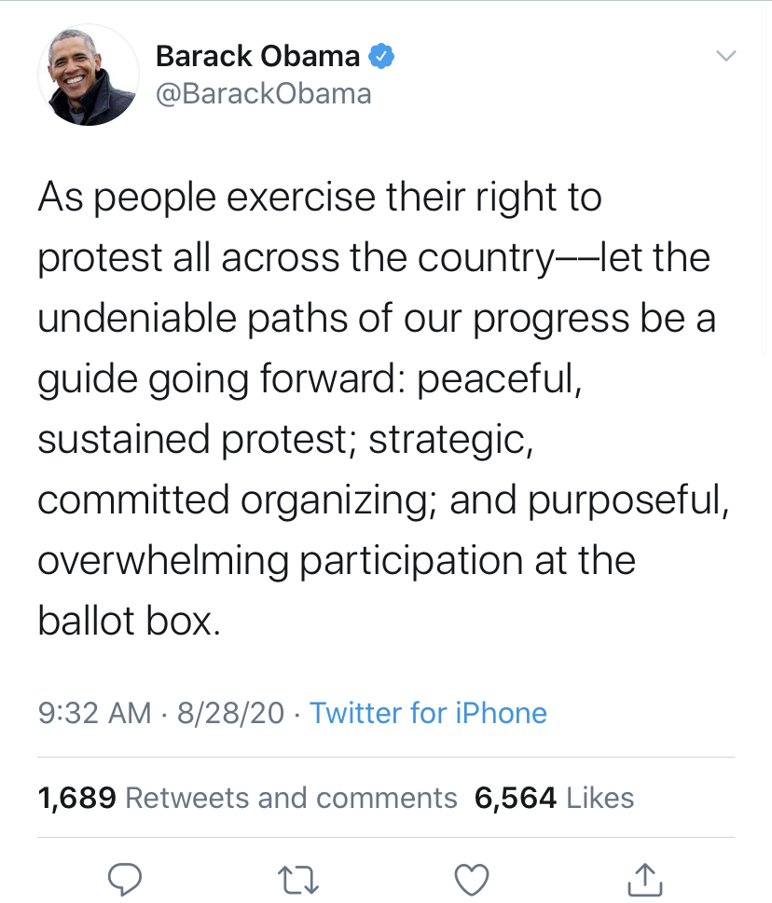
Task: Click the 8/28/20 date
Action: 230,713
